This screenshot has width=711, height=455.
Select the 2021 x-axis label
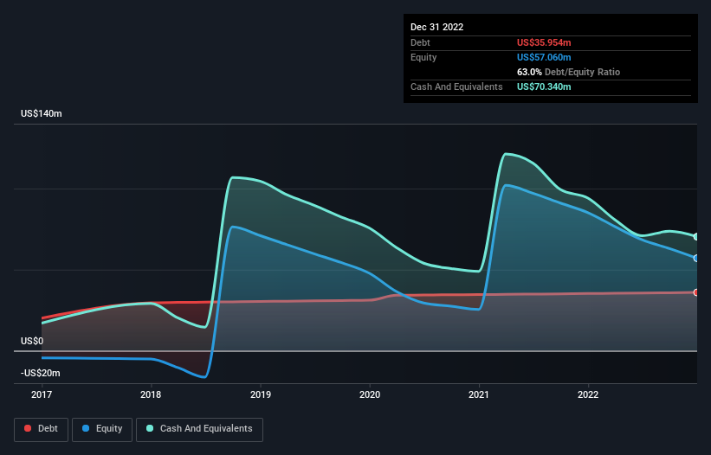tap(479, 394)
